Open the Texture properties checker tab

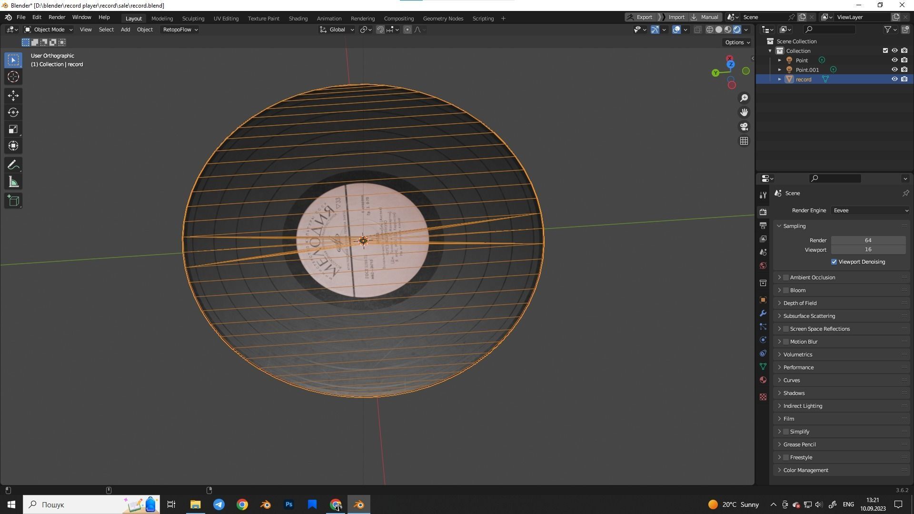tap(763, 397)
